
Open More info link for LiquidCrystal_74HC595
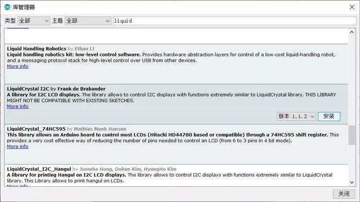click(18, 146)
